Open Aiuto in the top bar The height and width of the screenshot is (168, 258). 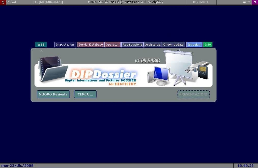coord(247,2)
